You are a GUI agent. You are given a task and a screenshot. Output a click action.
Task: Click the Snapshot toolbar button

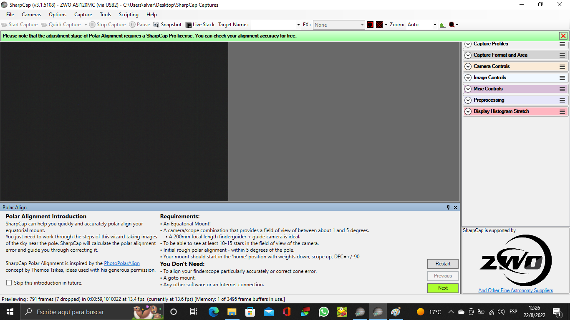pos(167,25)
